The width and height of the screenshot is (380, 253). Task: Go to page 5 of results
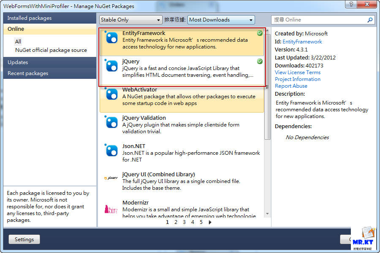pyautogui.click(x=201, y=222)
